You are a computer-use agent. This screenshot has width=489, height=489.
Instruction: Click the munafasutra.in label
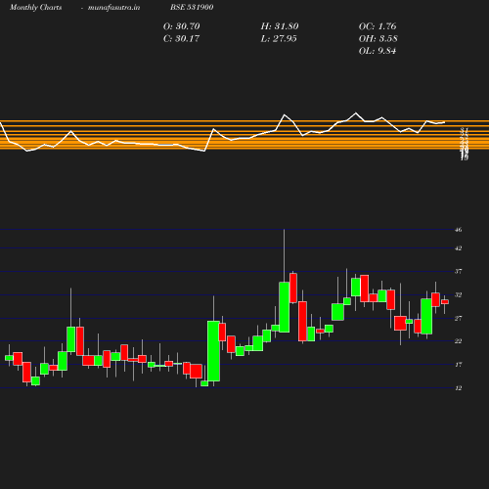[x=113, y=7]
